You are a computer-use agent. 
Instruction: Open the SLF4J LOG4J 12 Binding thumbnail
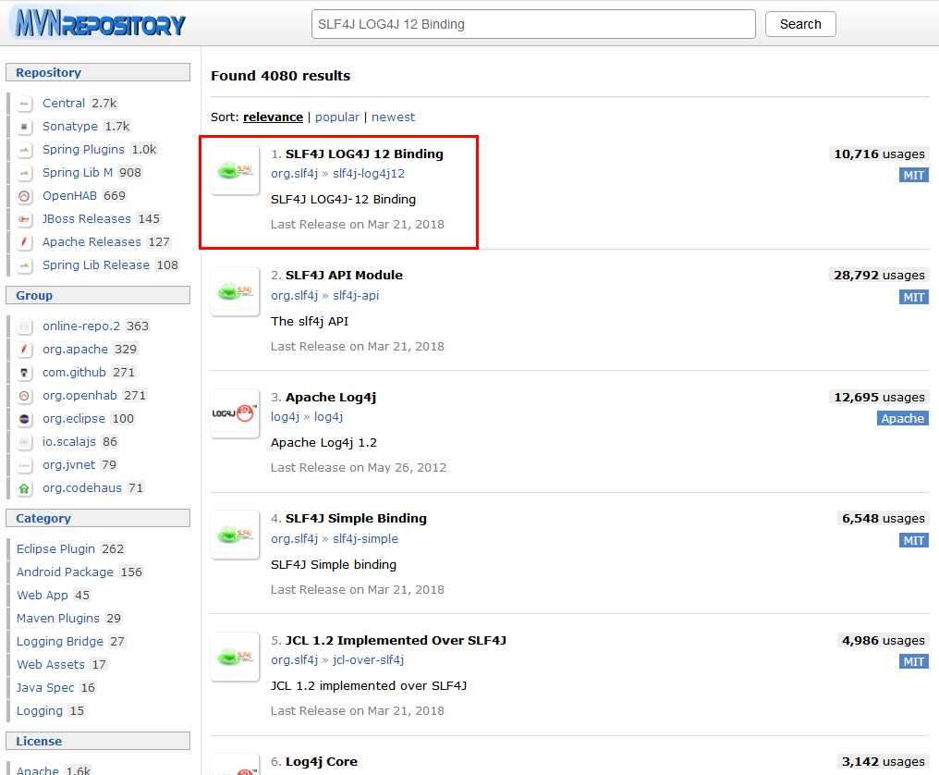[x=235, y=170]
